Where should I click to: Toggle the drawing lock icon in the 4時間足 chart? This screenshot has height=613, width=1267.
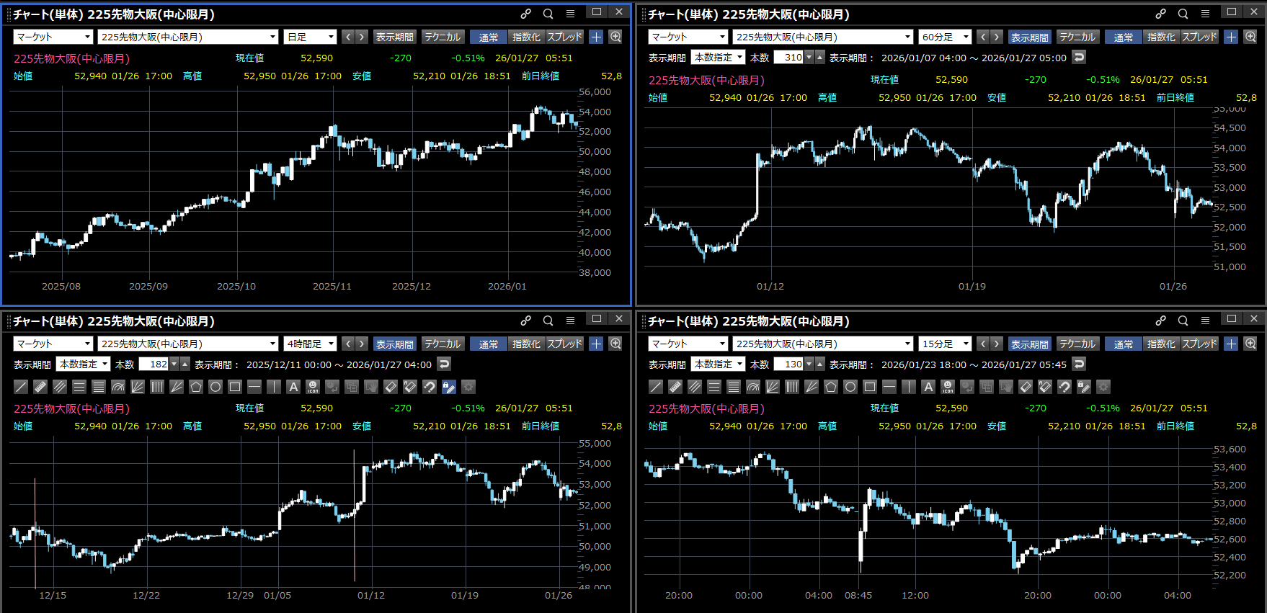[449, 387]
